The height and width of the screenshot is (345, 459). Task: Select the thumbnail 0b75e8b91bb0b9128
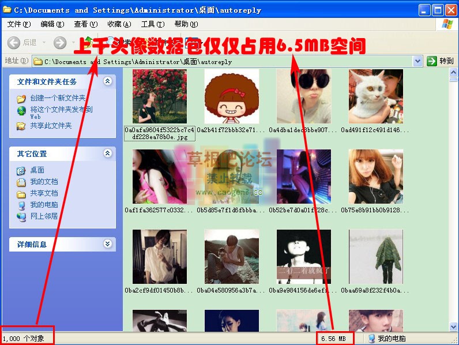click(x=376, y=177)
